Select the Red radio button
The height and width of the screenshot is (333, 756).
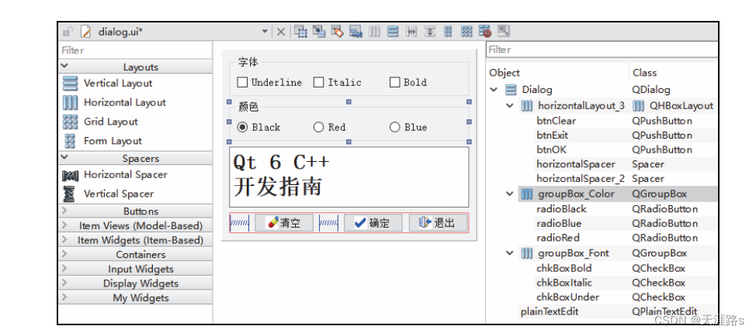pos(318,127)
